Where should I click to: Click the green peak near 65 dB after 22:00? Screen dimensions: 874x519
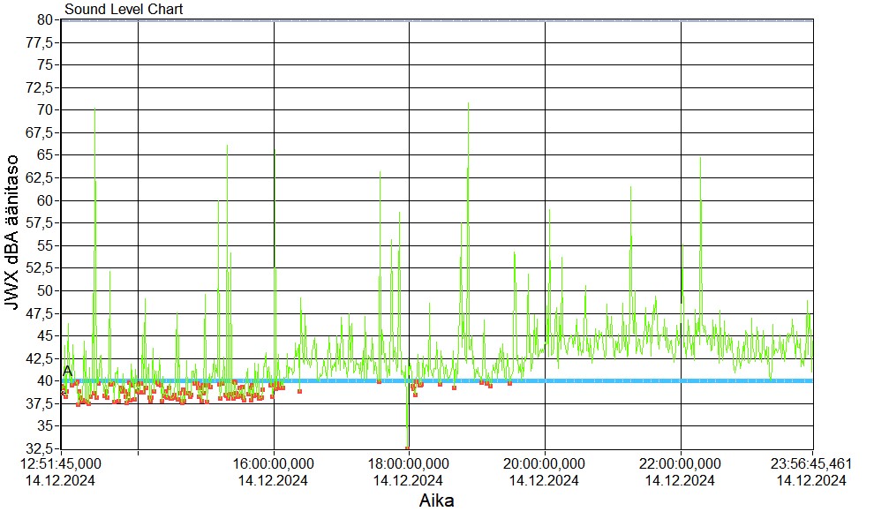click(x=700, y=159)
